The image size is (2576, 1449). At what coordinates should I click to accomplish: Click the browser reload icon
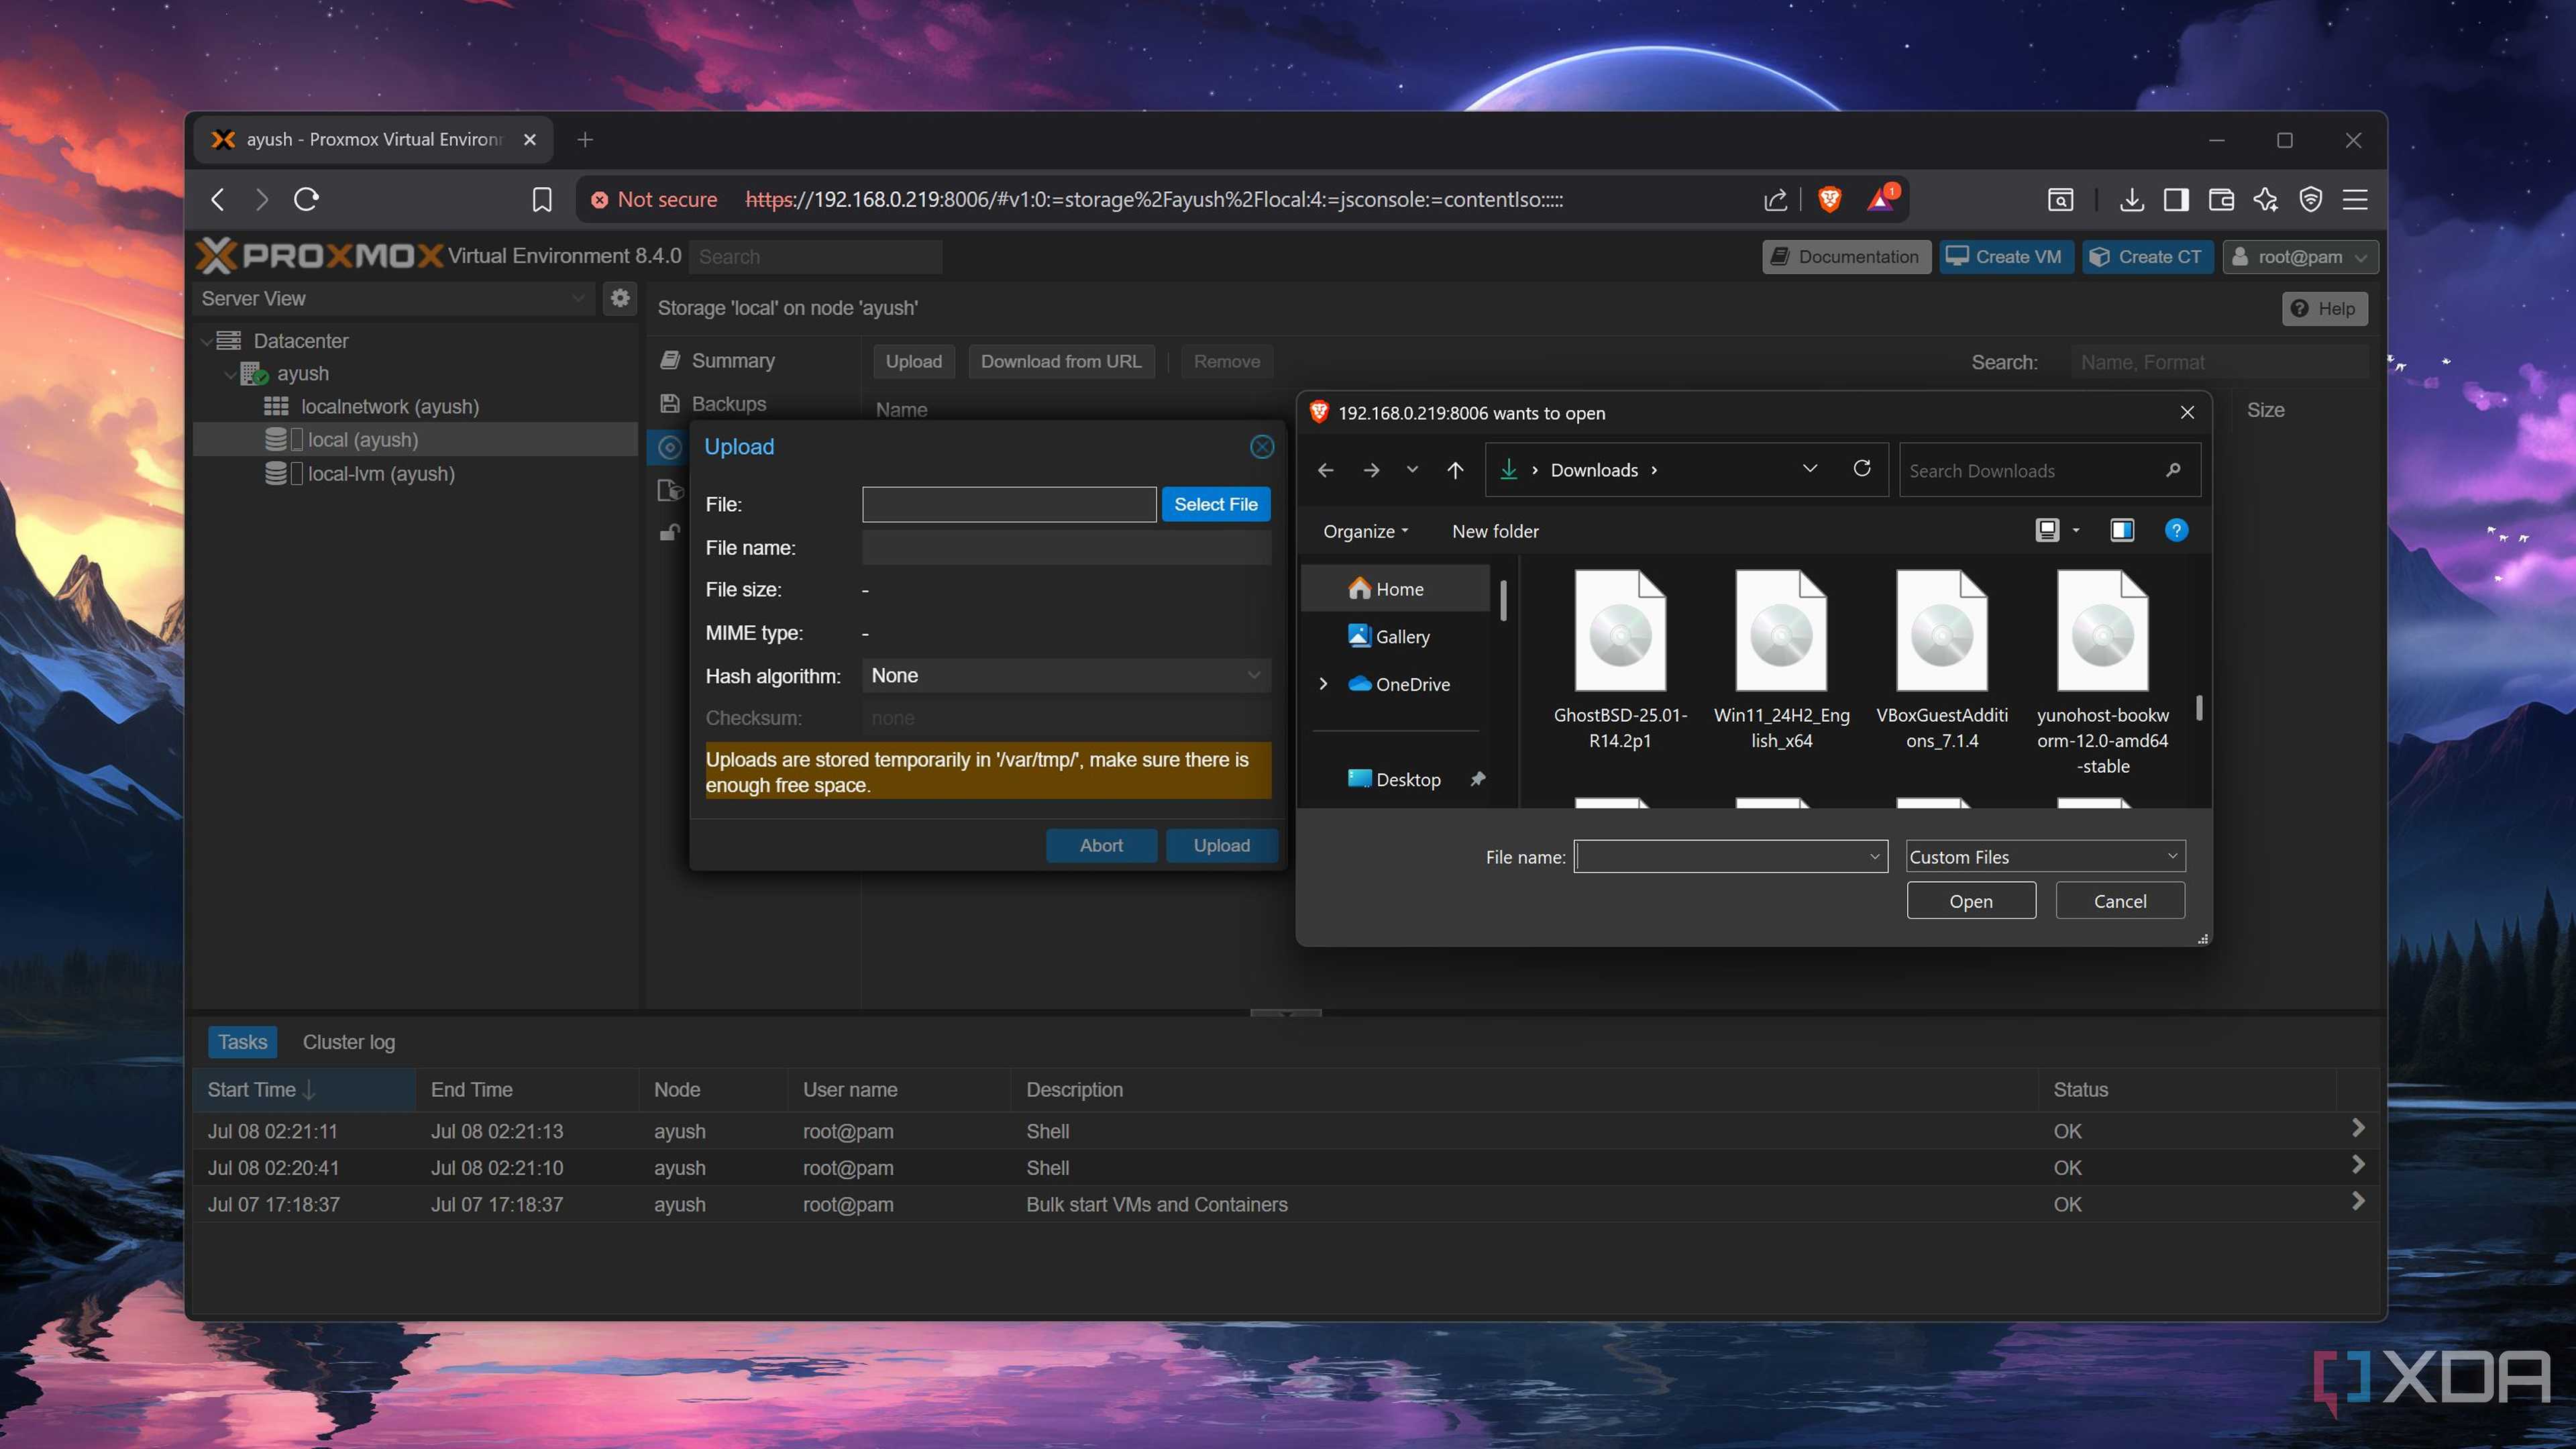[306, 199]
